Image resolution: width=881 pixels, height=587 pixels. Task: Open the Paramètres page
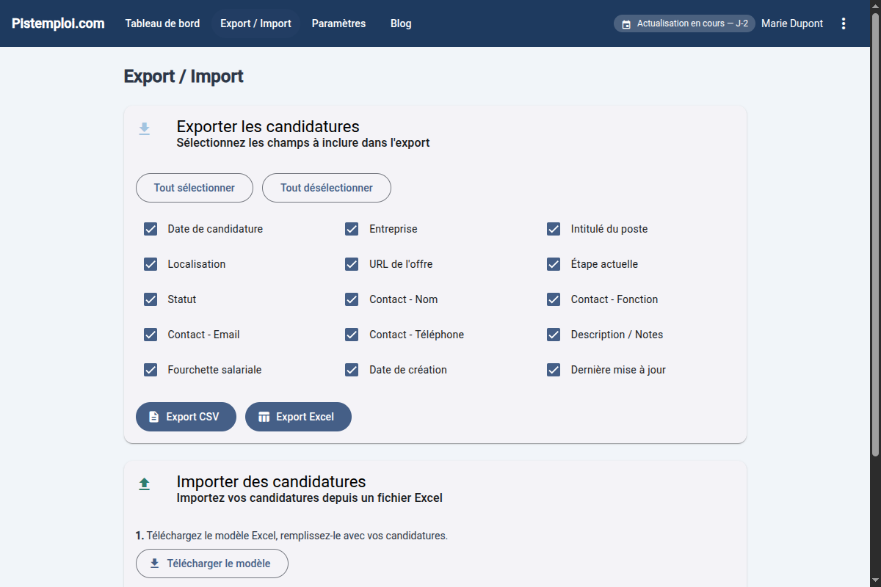coord(338,23)
